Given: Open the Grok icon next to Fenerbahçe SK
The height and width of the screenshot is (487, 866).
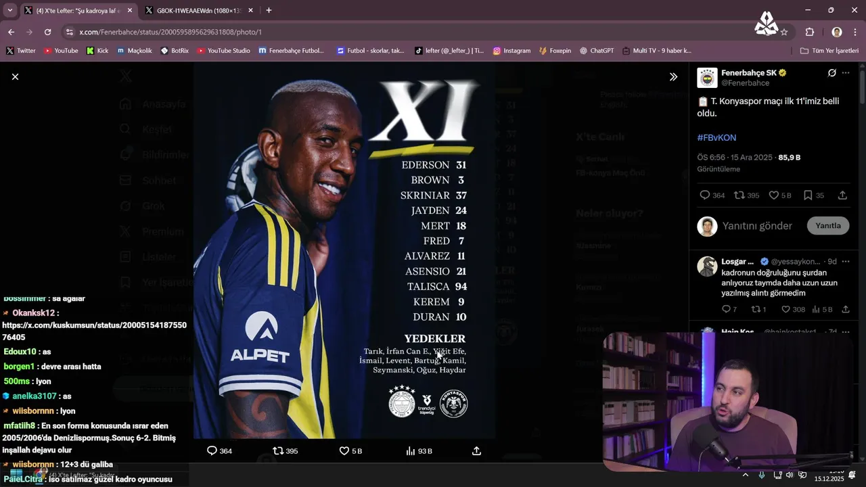Looking at the screenshot, I should [831, 73].
